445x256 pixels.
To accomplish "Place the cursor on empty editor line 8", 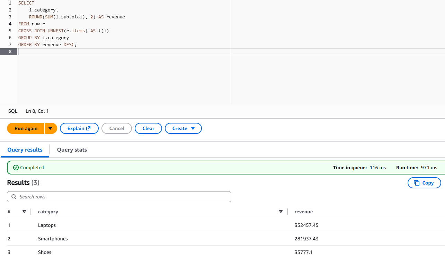I will pyautogui.click(x=104, y=52).
